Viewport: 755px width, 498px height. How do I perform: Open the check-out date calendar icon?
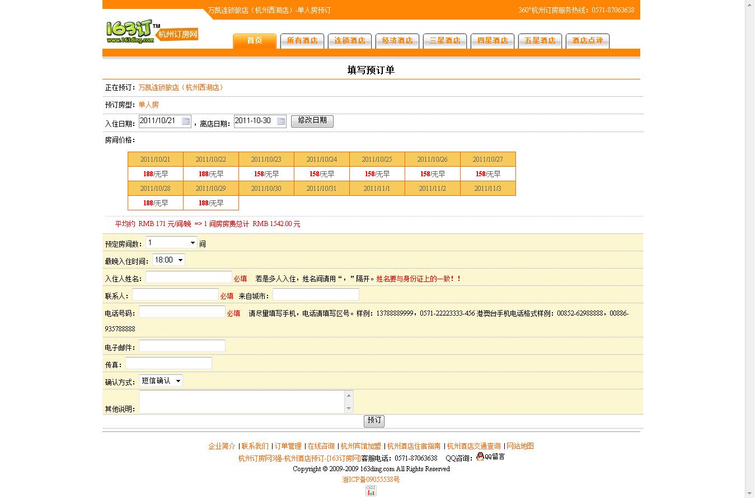coord(281,121)
